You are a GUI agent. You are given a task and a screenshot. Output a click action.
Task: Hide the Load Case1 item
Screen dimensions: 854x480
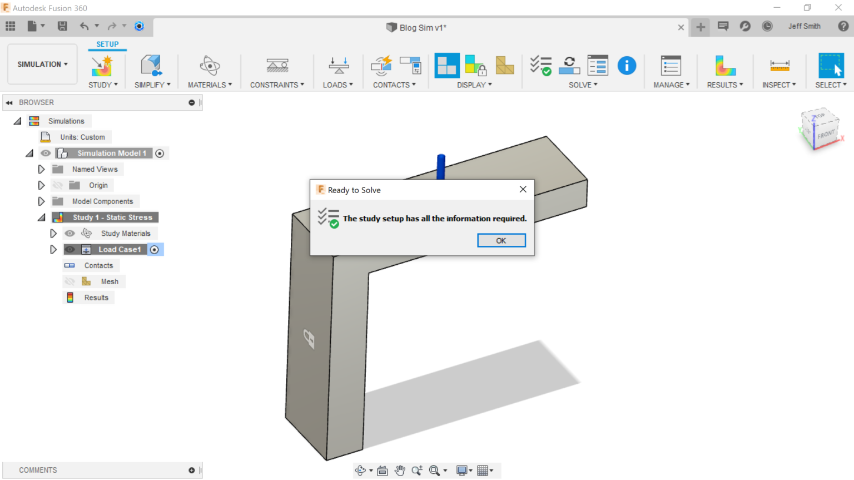[71, 249]
